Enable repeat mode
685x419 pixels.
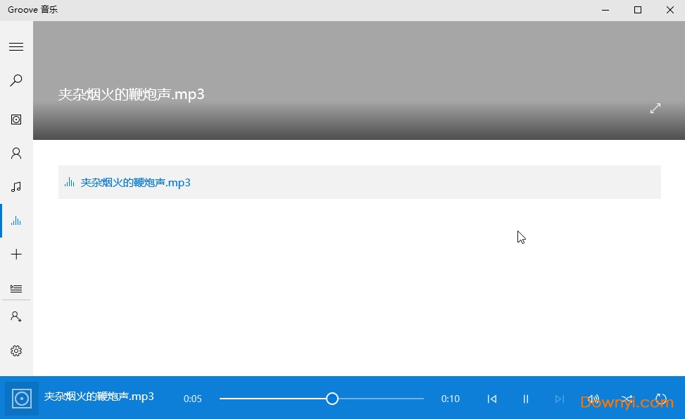click(x=660, y=399)
